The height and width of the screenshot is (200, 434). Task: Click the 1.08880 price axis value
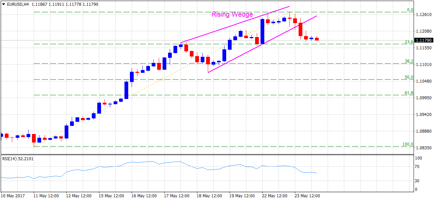424,131
